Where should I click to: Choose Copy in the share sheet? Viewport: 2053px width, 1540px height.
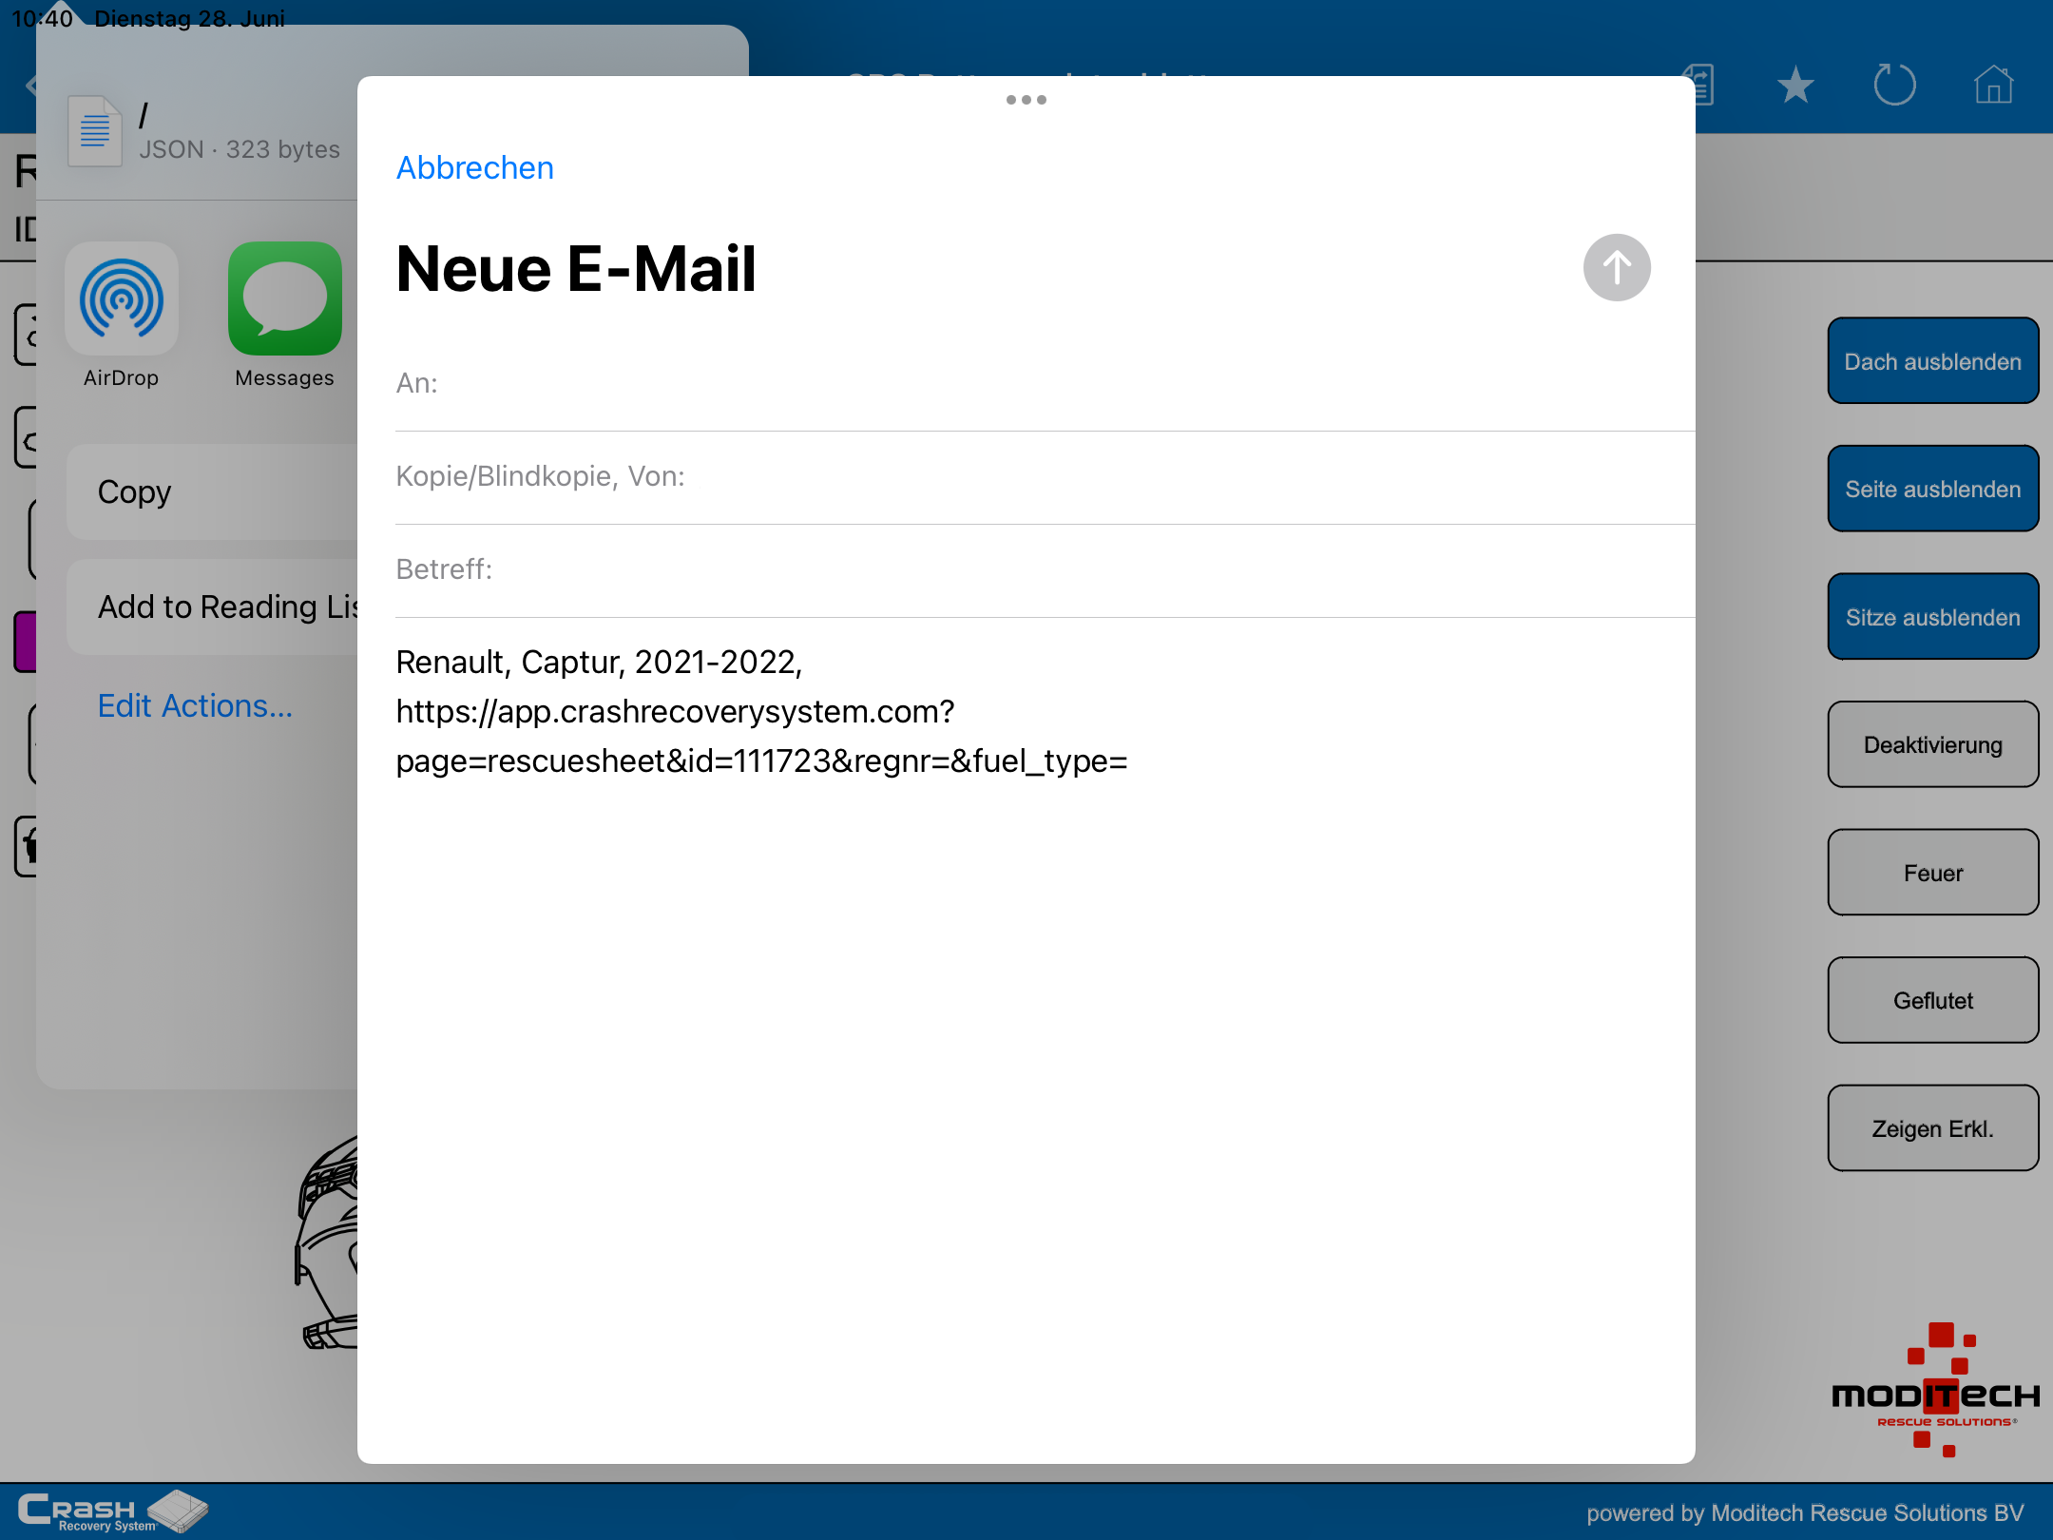213,492
